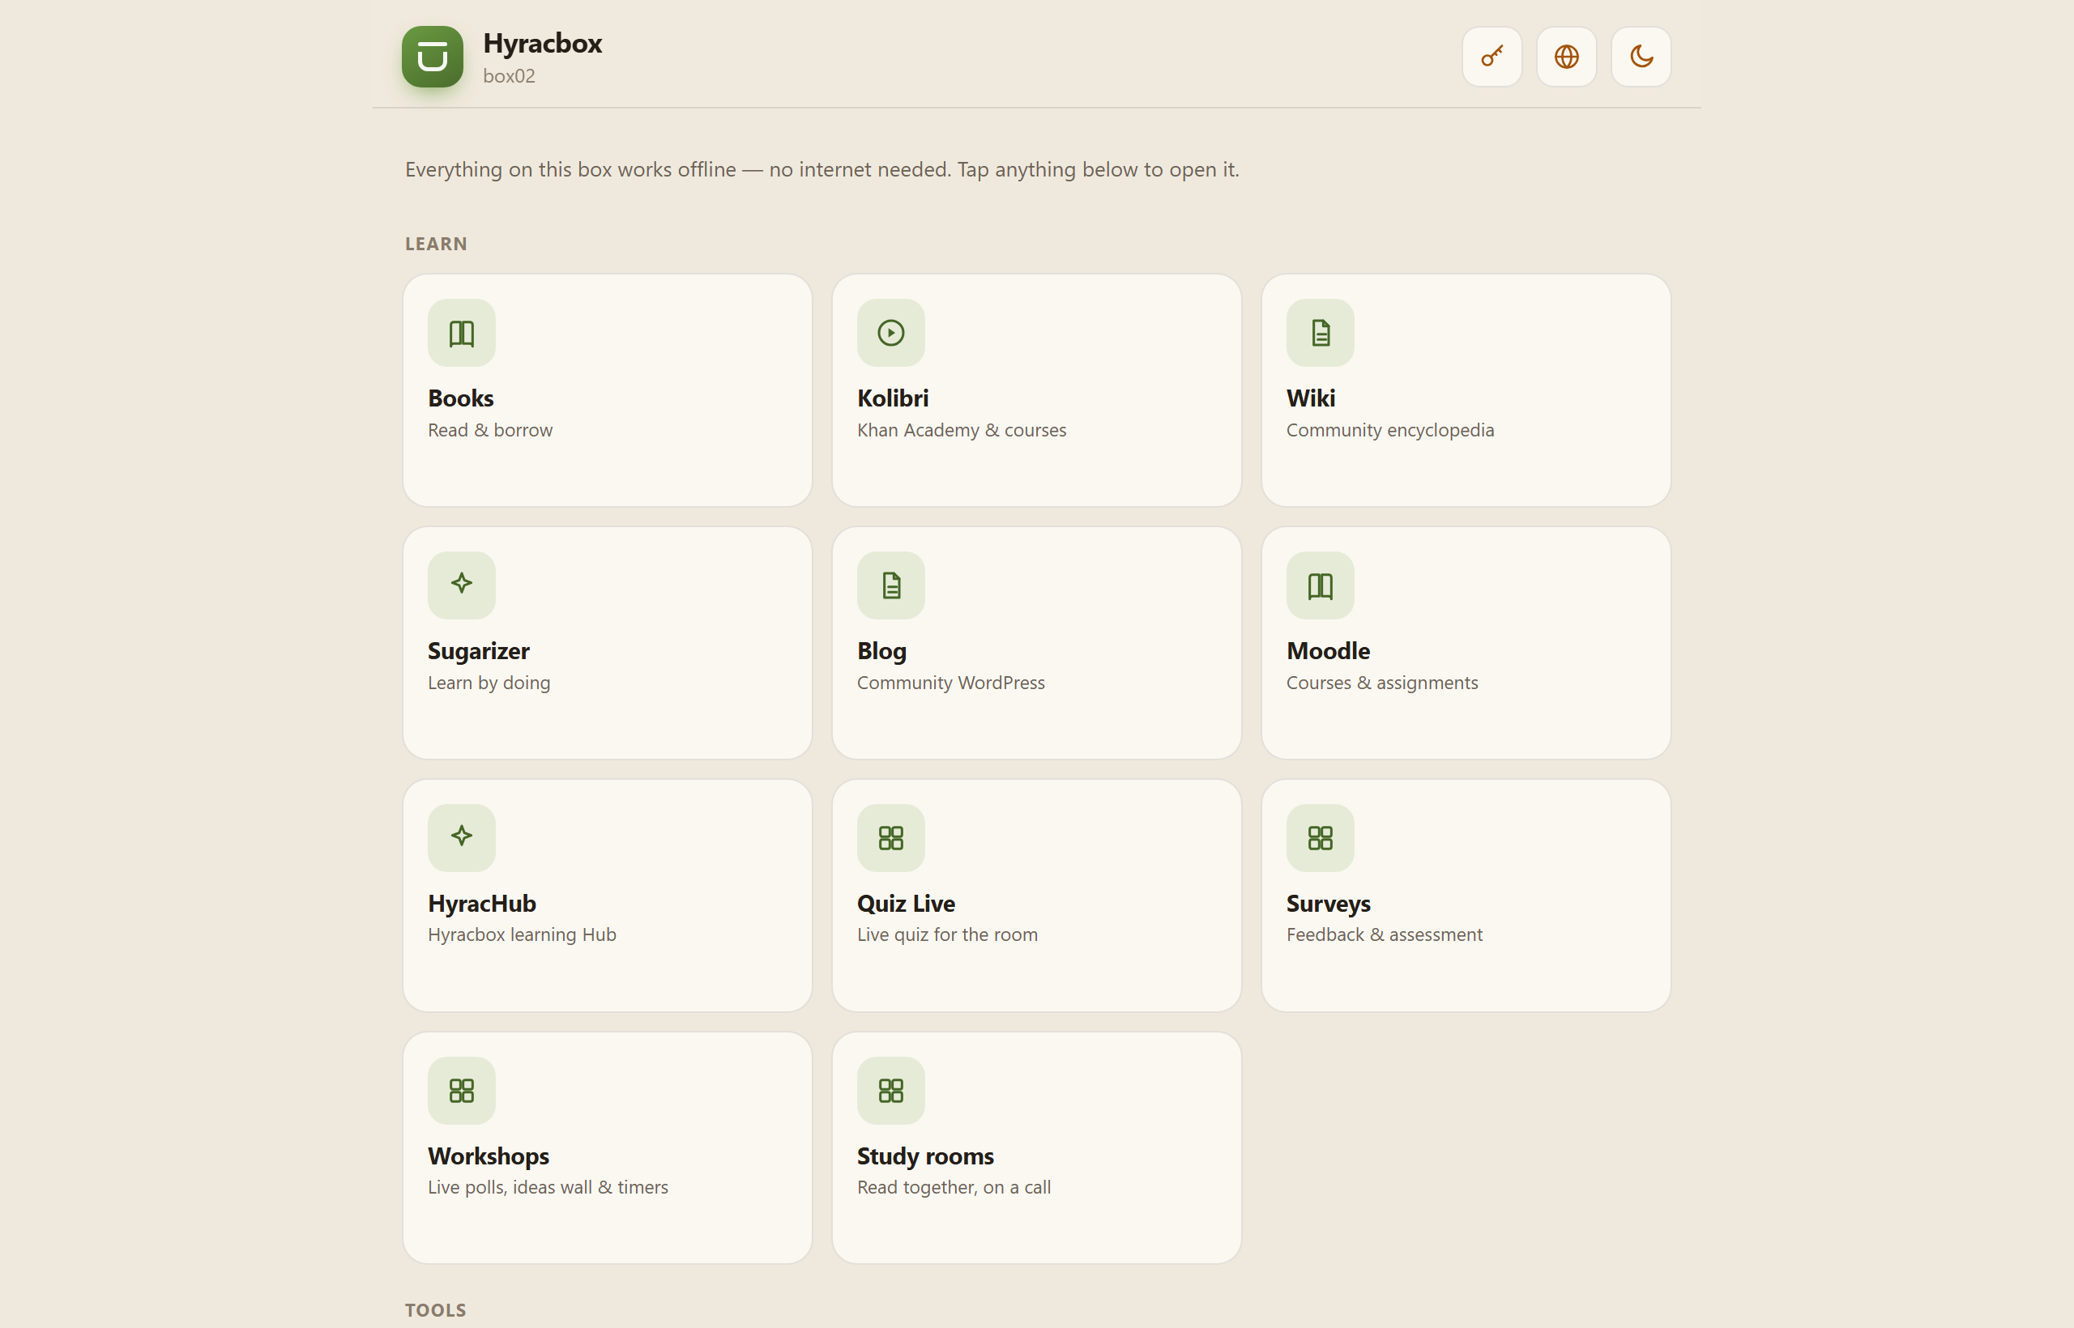Viewport: 2074px width, 1328px height.
Task: Click 'Hyracbox learning Hub' description
Action: click(522, 934)
